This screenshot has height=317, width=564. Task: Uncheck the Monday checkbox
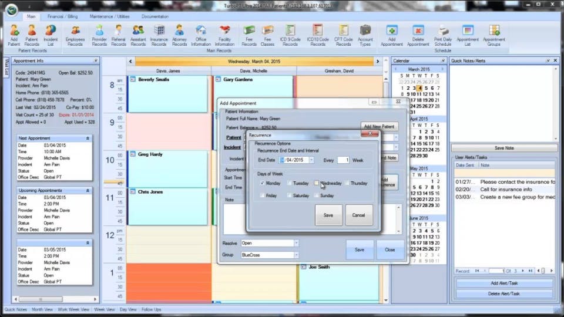tap(262, 183)
